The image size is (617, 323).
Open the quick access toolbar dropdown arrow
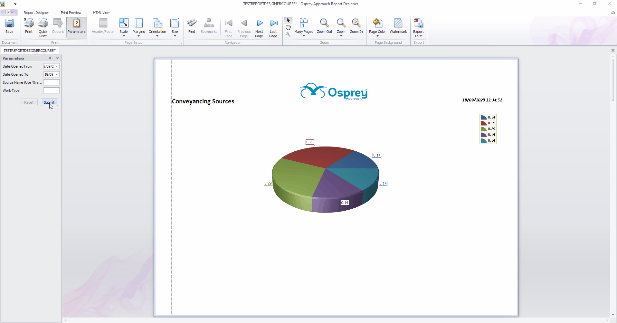tap(15, 4)
